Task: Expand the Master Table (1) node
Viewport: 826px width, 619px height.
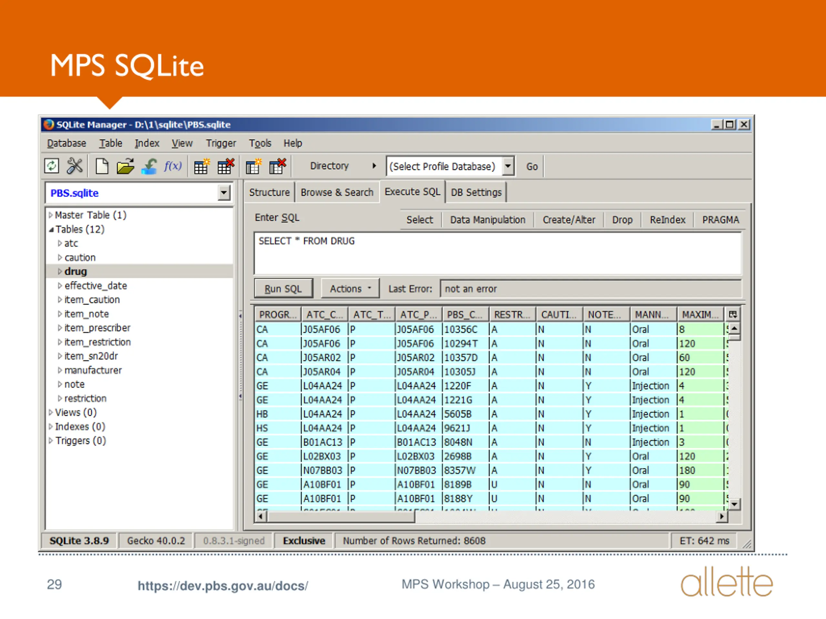Action: click(51, 215)
